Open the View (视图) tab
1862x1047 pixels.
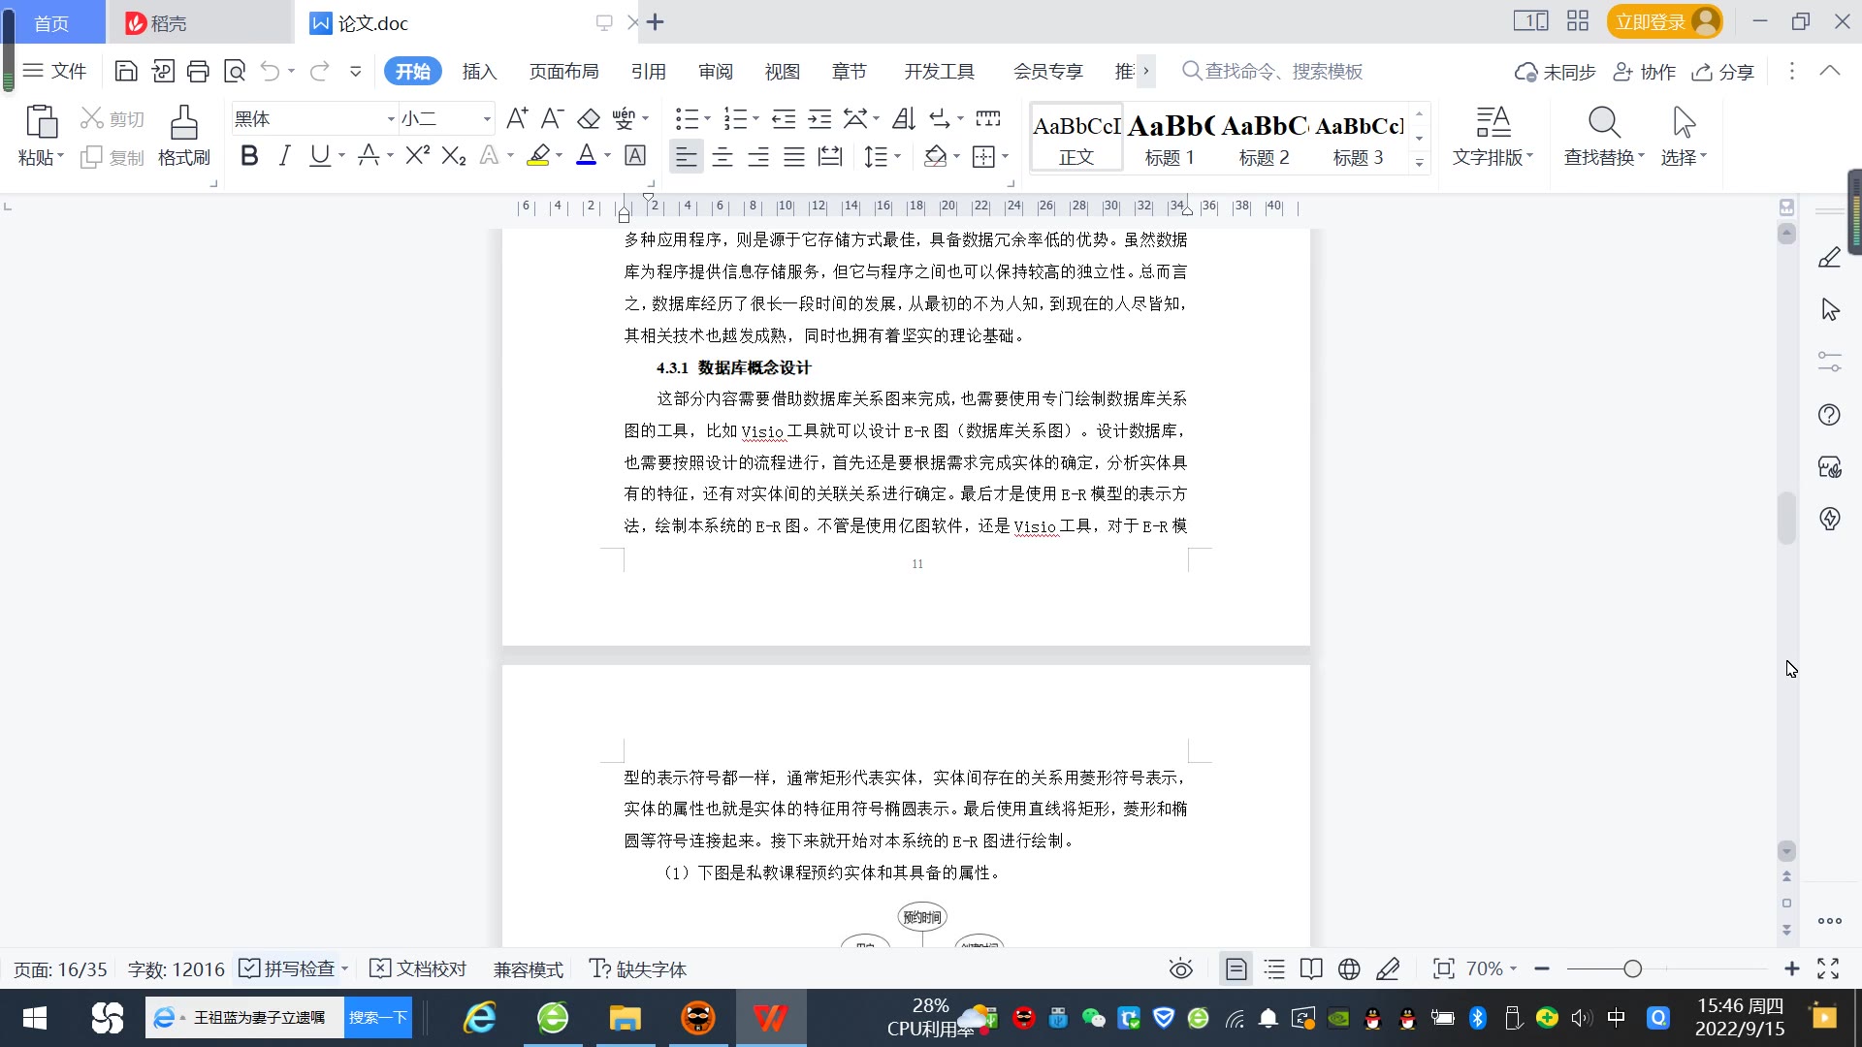(783, 72)
